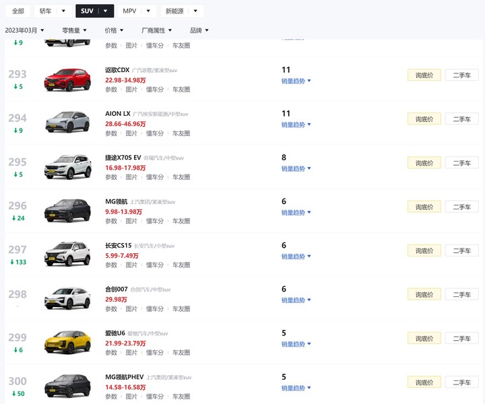The height and width of the screenshot is (404, 485).
Task: Open the 捷途X70S EV model title
Action: (x=123, y=158)
